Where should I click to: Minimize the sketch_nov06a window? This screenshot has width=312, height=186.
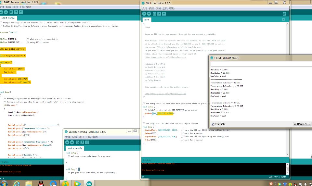point(130,131)
